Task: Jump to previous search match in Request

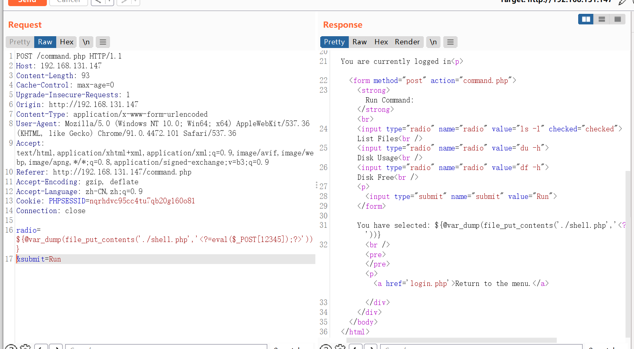Action: coord(41,347)
